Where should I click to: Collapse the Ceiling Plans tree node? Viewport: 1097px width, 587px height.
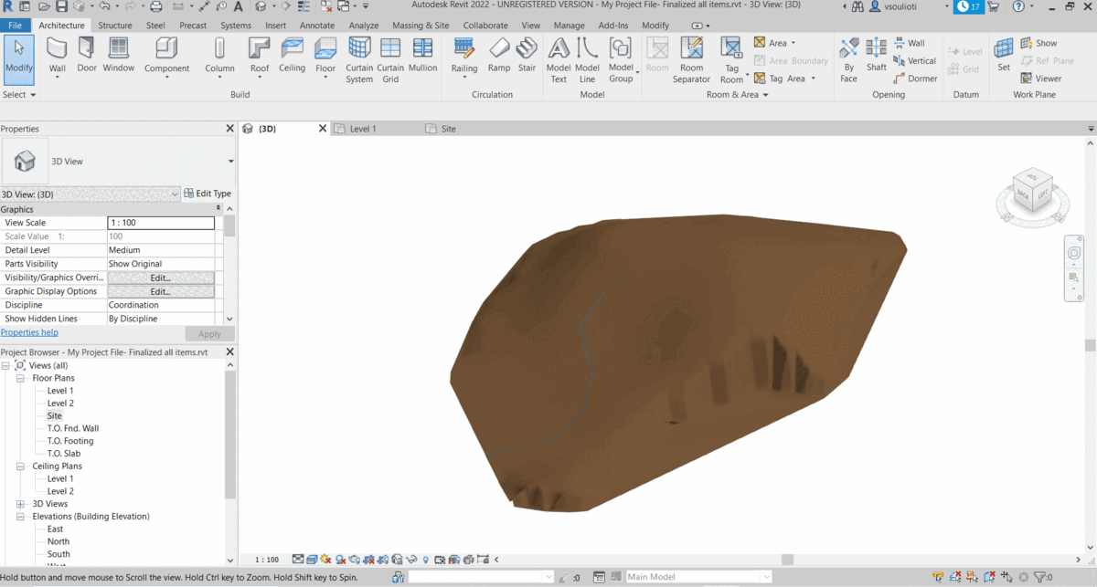(x=20, y=466)
